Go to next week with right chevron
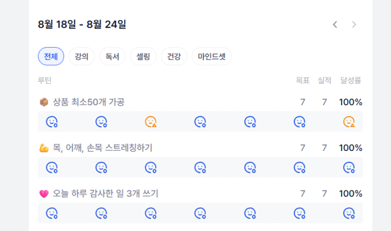Screen dimensions: 391x231 354,24
